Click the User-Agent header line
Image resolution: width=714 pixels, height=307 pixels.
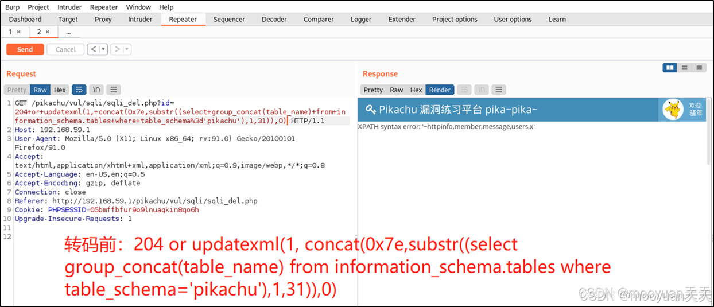(155, 143)
